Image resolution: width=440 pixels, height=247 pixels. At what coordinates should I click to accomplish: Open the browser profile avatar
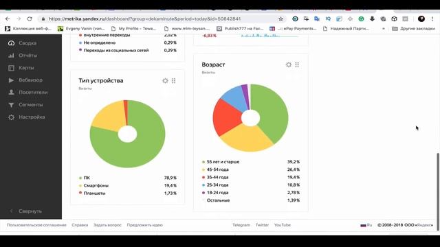[x=421, y=19]
